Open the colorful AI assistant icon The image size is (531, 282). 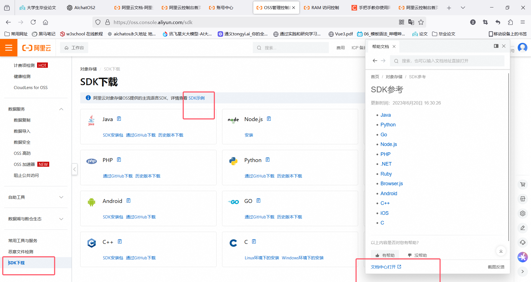pyautogui.click(x=523, y=257)
